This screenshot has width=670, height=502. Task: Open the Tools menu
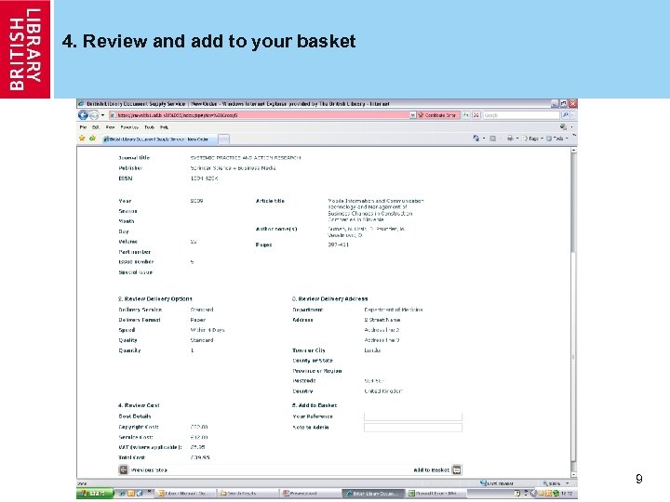click(149, 127)
